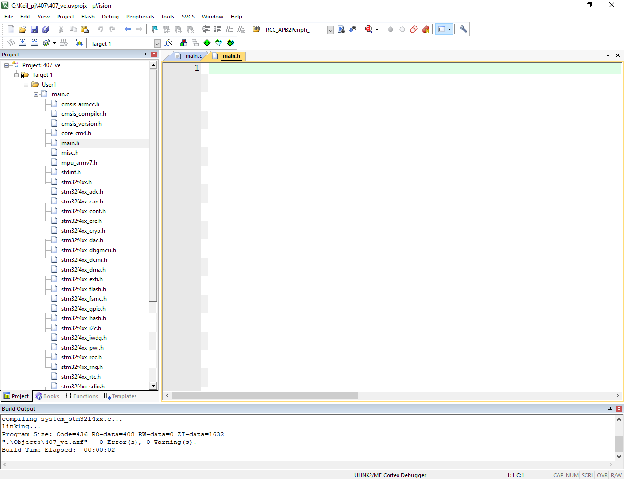Start debug session with magnifier d icon
This screenshot has width=624, height=479.
tap(369, 29)
